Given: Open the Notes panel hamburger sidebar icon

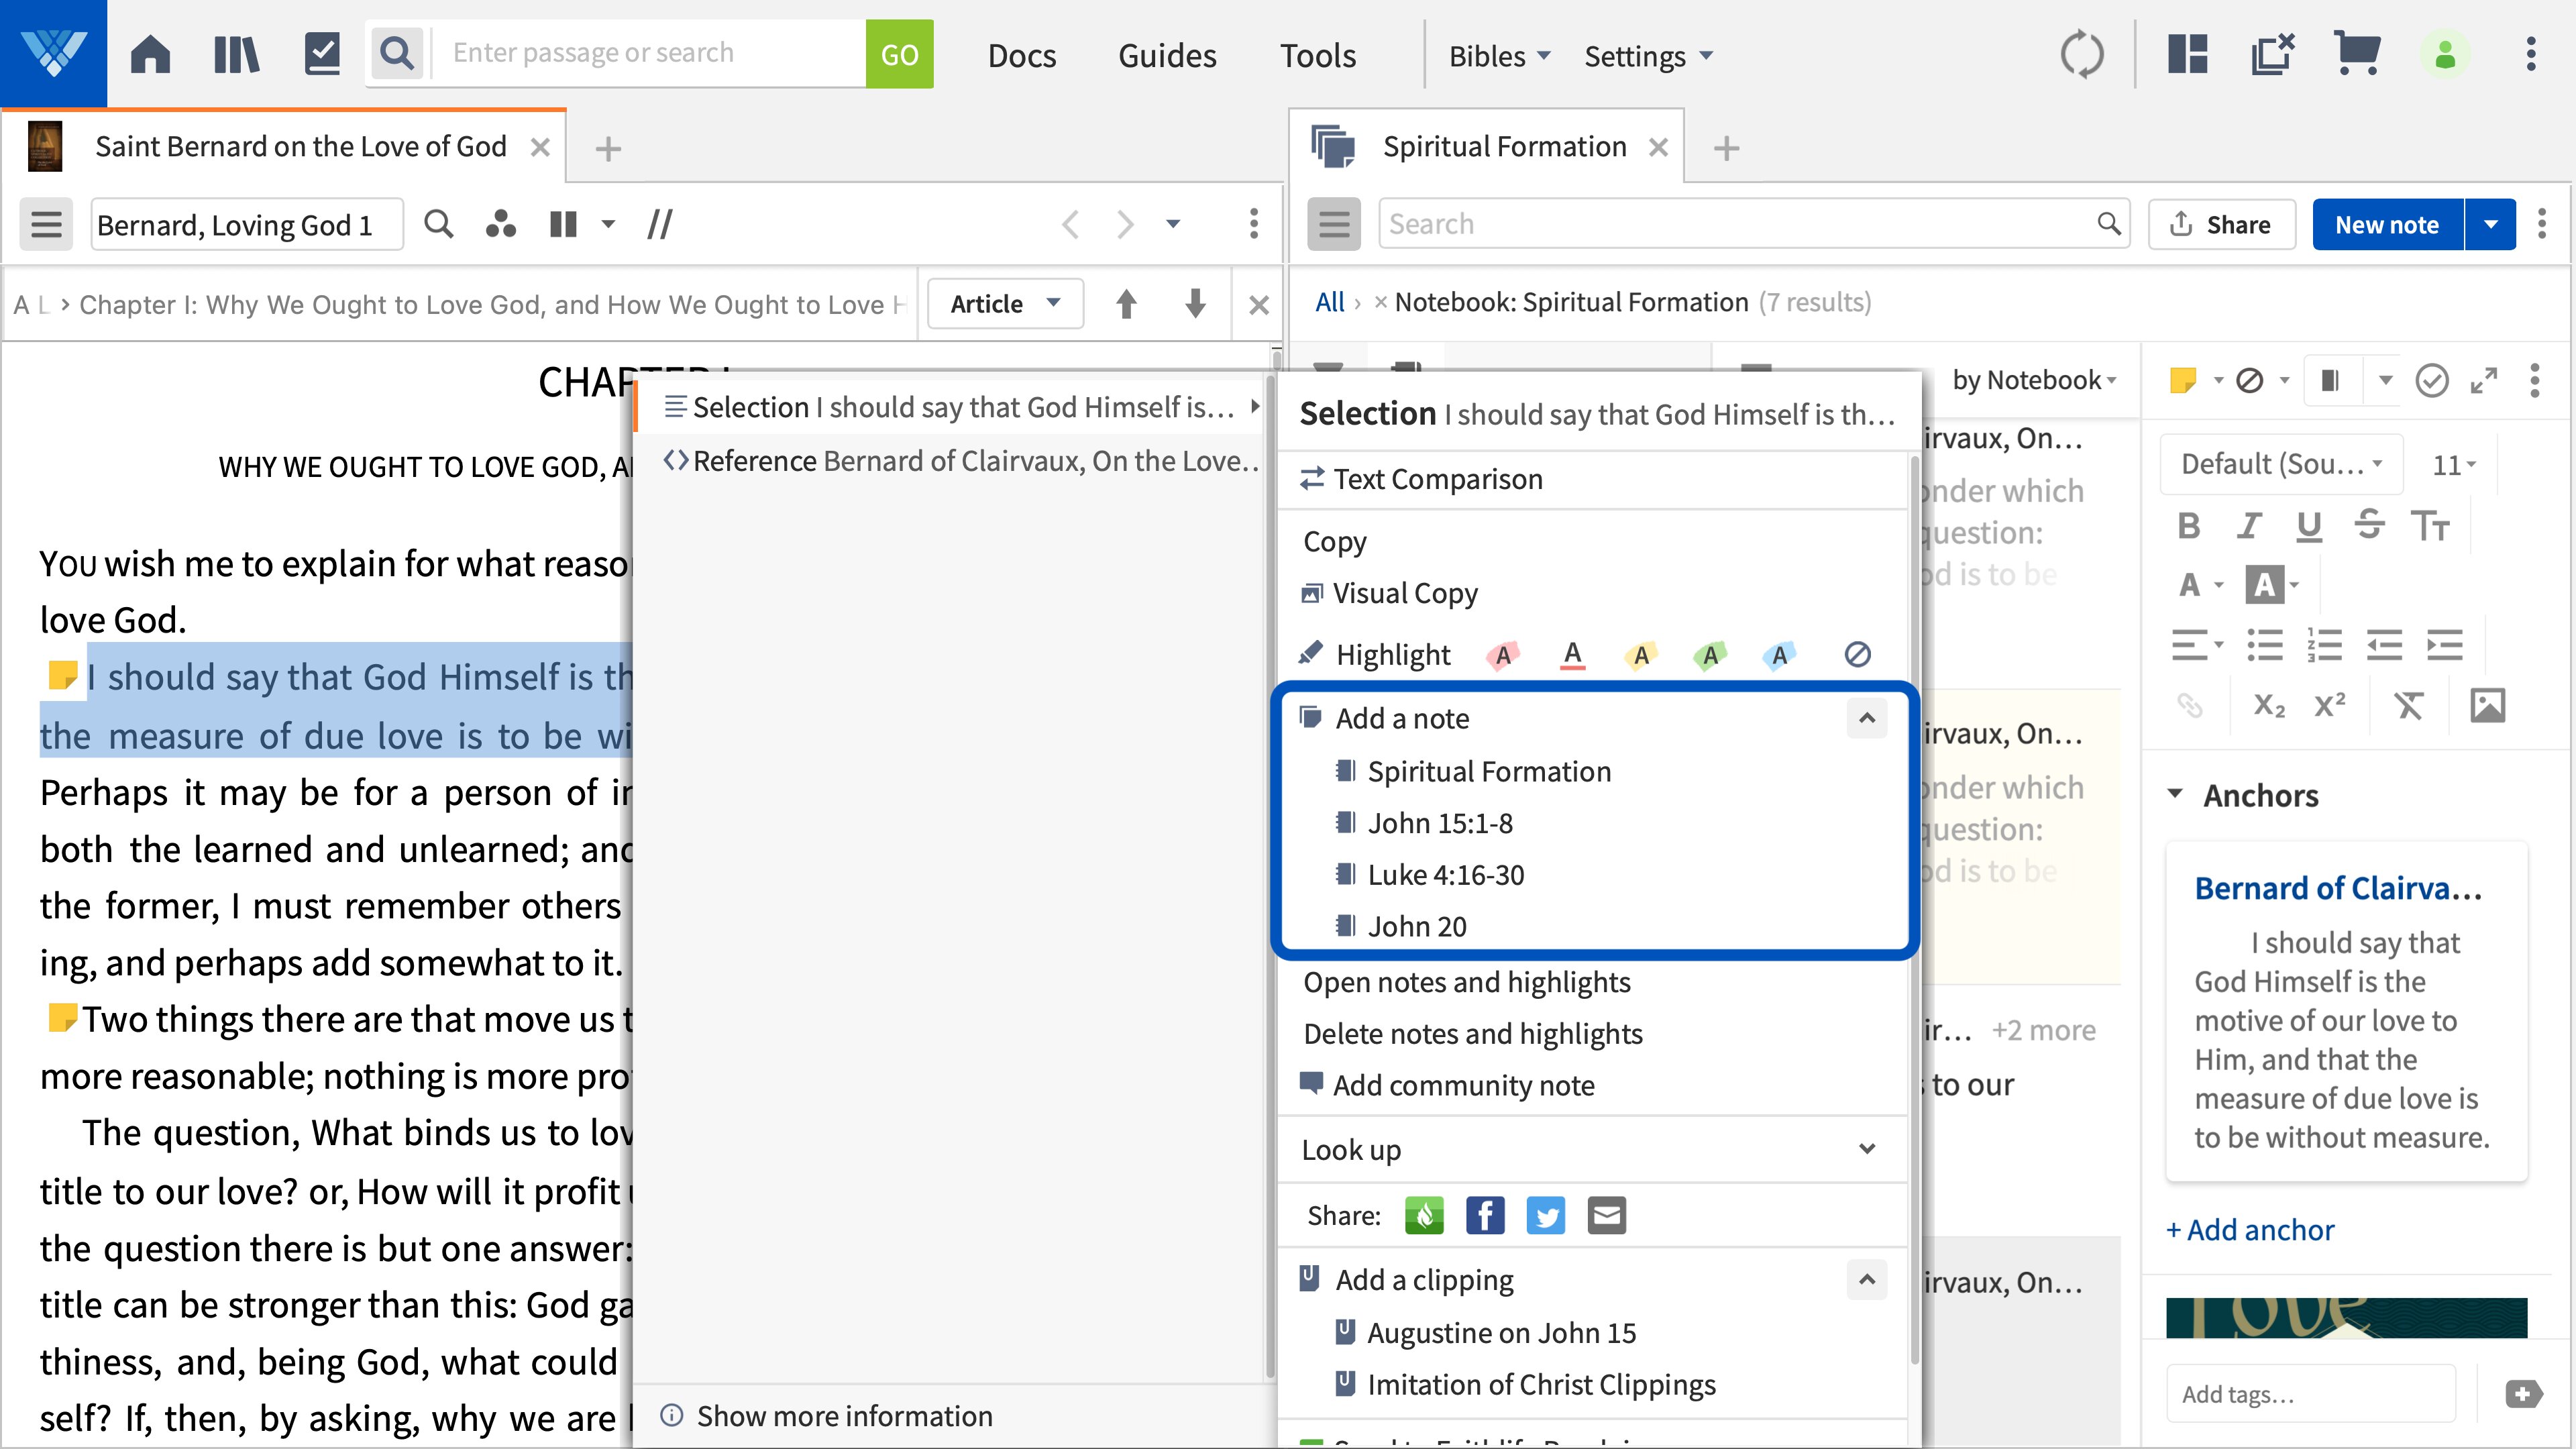Looking at the screenshot, I should pyautogui.click(x=1334, y=224).
